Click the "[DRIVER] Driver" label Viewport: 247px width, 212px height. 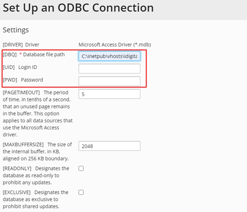tap(21, 44)
